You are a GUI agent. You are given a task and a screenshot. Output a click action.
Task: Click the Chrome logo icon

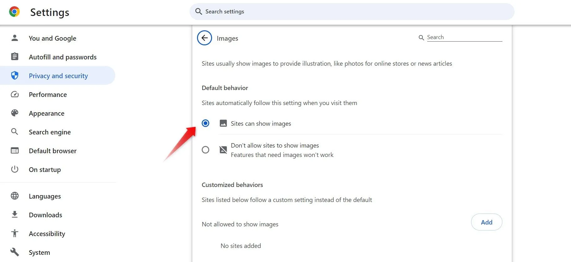(x=14, y=12)
